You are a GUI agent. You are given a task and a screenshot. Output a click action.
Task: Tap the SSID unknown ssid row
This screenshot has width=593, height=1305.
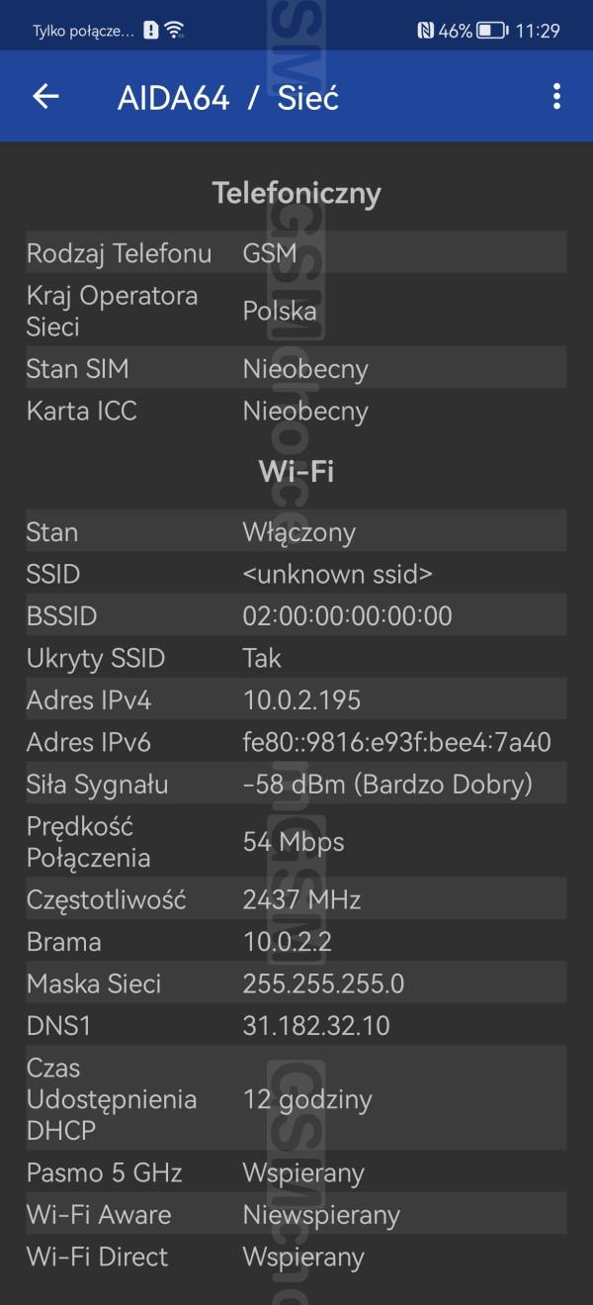pyautogui.click(x=296, y=574)
